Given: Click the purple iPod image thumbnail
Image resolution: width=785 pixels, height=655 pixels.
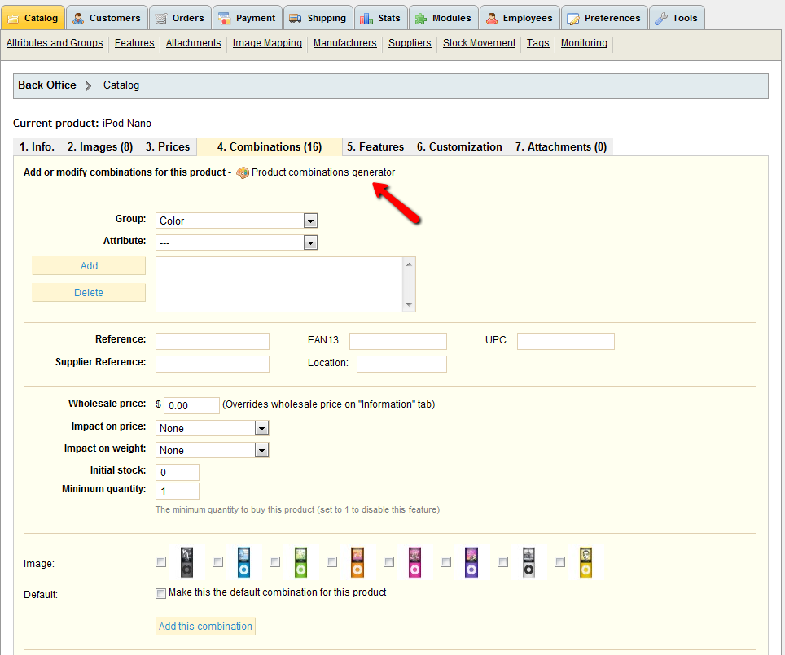Looking at the screenshot, I should 471,562.
